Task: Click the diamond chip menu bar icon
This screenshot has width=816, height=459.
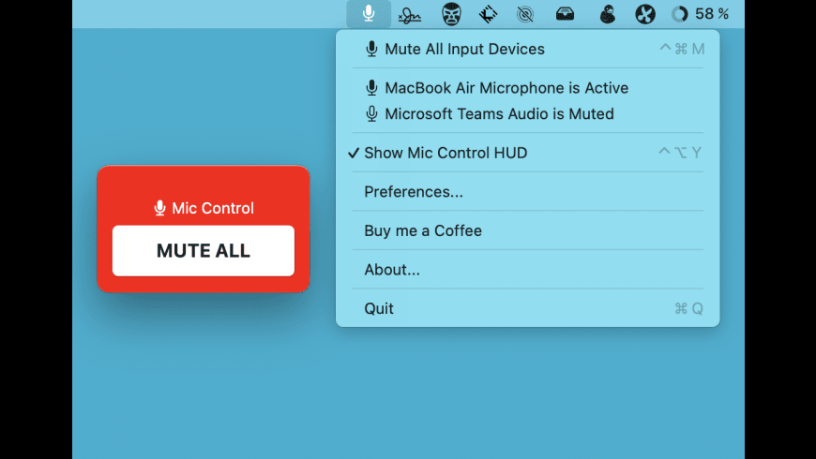Action: click(x=488, y=14)
